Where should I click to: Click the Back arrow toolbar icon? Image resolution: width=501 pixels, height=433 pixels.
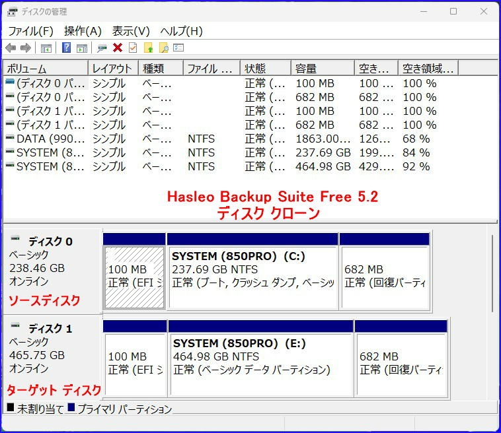11,48
